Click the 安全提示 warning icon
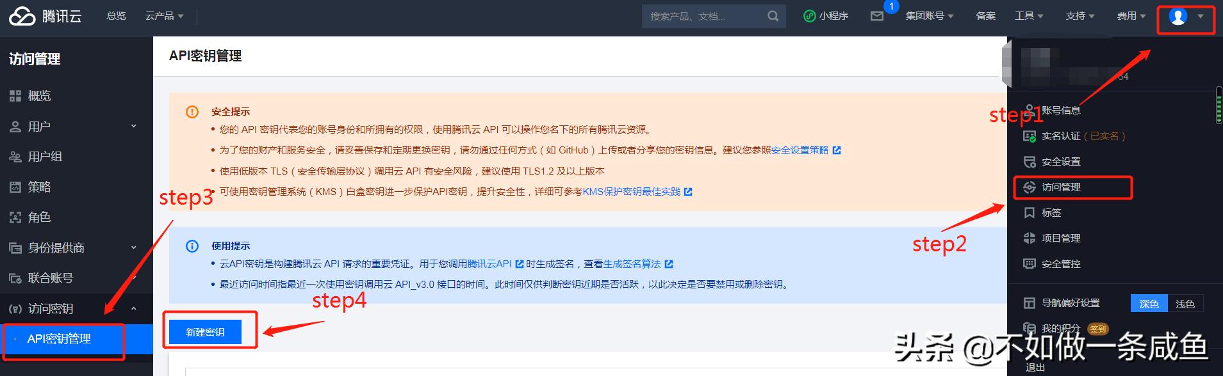1223x376 pixels. [192, 111]
